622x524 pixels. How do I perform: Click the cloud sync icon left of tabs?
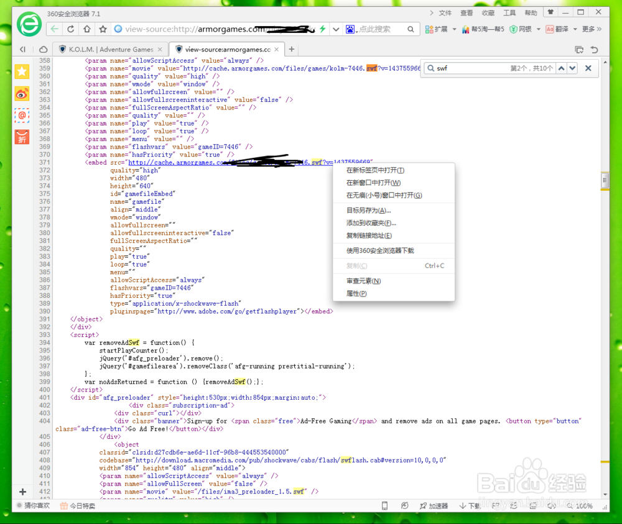pos(44,49)
